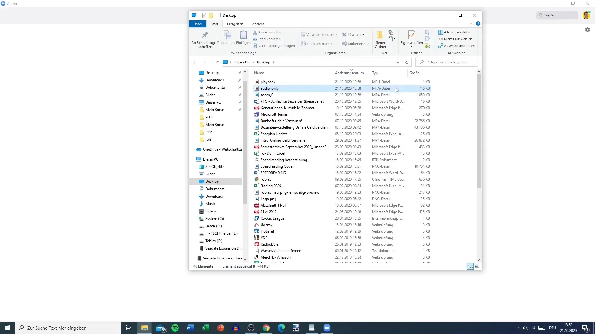
Task: Select Pfad kopieren option
Action: [x=267, y=39]
